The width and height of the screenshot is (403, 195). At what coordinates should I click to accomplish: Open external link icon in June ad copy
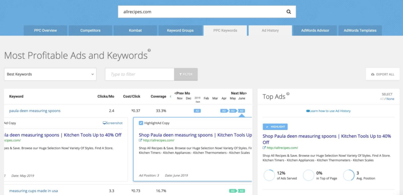[140, 140]
